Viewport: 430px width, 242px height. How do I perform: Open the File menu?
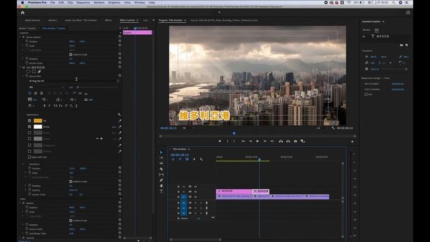point(52,3)
